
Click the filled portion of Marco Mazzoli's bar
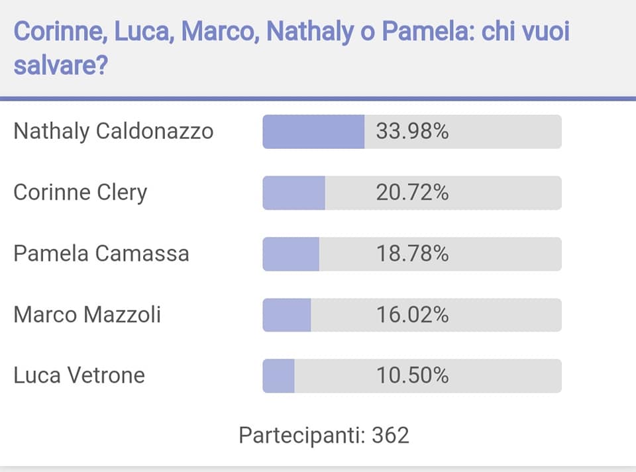click(287, 315)
